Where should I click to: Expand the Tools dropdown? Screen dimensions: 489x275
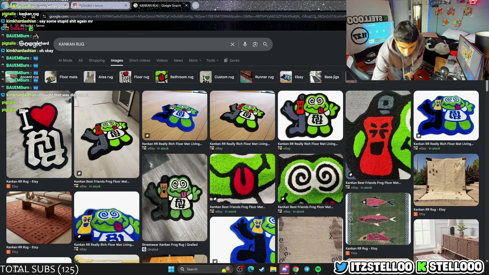(212, 60)
